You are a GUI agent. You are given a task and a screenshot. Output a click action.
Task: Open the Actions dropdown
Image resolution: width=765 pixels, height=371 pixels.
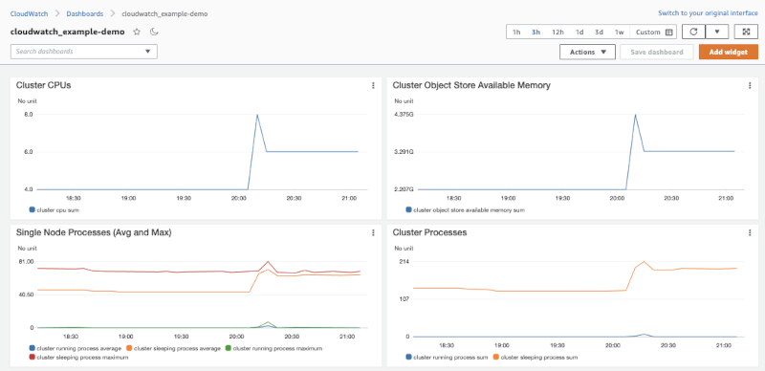[587, 52]
